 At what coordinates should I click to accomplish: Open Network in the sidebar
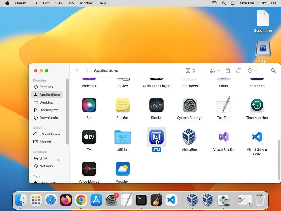[x=47, y=166]
